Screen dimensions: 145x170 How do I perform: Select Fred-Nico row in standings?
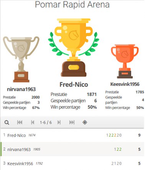coord(72,135)
